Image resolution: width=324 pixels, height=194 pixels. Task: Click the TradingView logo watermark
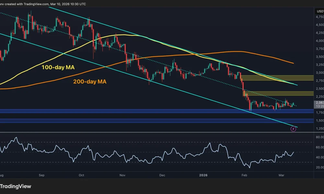coord(16,186)
